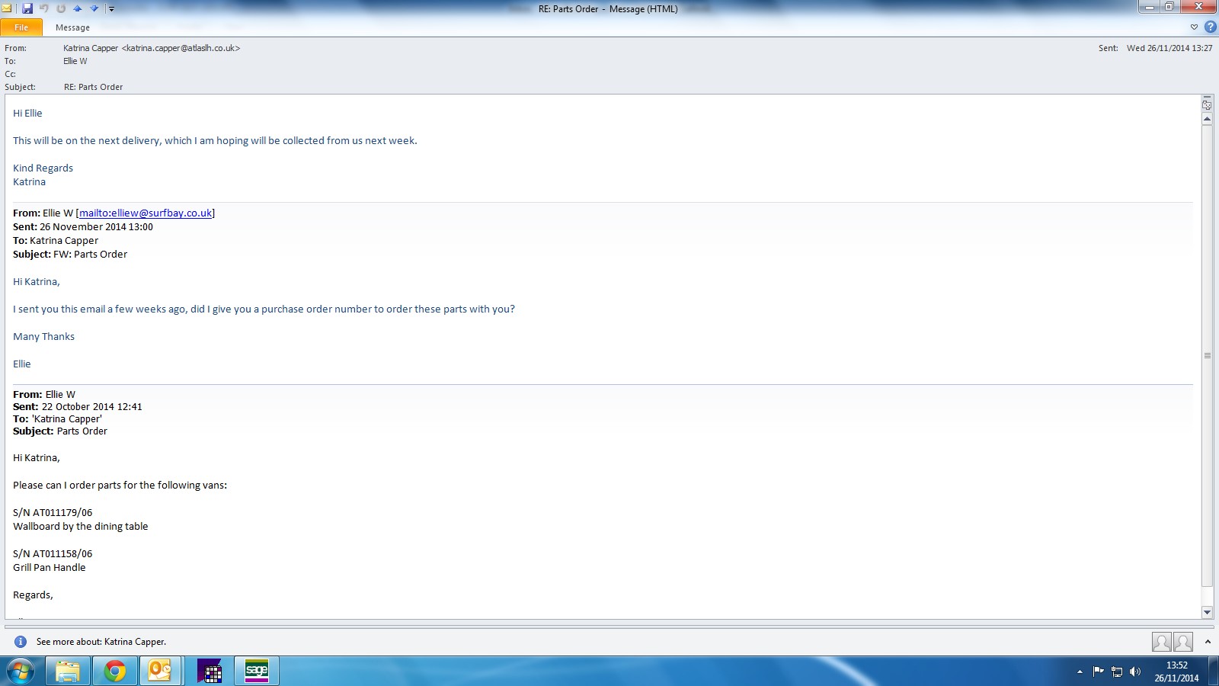This screenshot has height=686, width=1219.
Task: Click 'Subject: FW: Parts Order' line
Action: coord(70,255)
